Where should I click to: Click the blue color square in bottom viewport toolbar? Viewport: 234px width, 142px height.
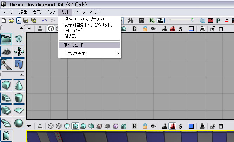pos(191,126)
